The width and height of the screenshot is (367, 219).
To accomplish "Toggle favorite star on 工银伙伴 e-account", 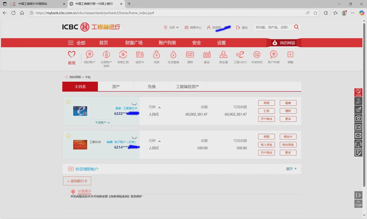I will pos(68,136).
